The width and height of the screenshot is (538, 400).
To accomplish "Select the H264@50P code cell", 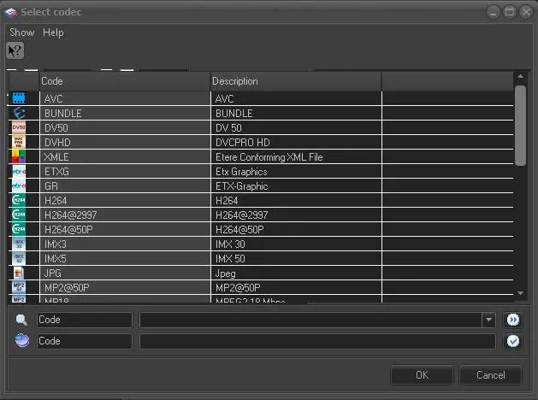I will pyautogui.click(x=125, y=229).
